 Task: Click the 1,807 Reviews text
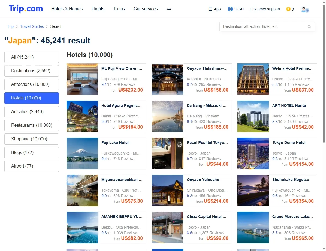tap(211, 233)
